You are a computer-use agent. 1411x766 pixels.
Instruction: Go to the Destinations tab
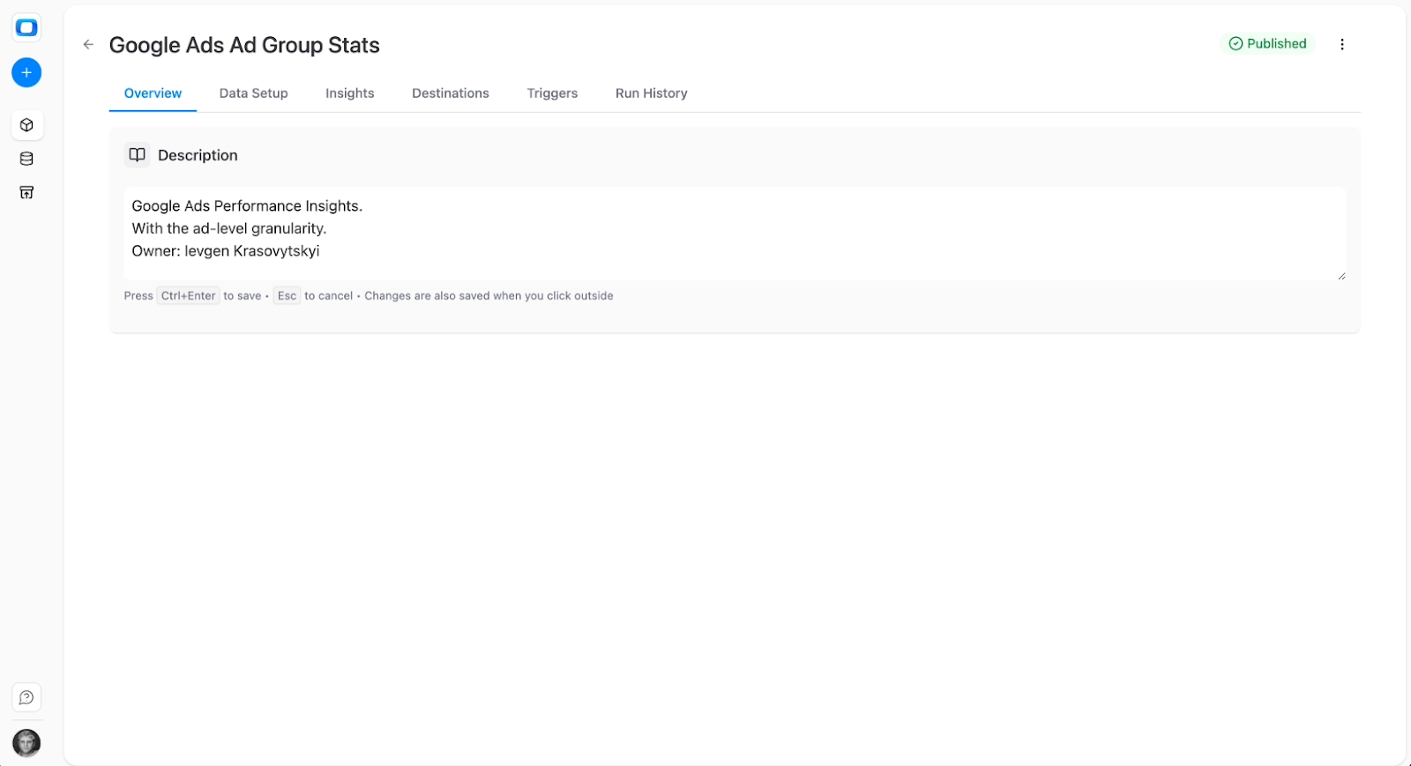[x=451, y=93]
